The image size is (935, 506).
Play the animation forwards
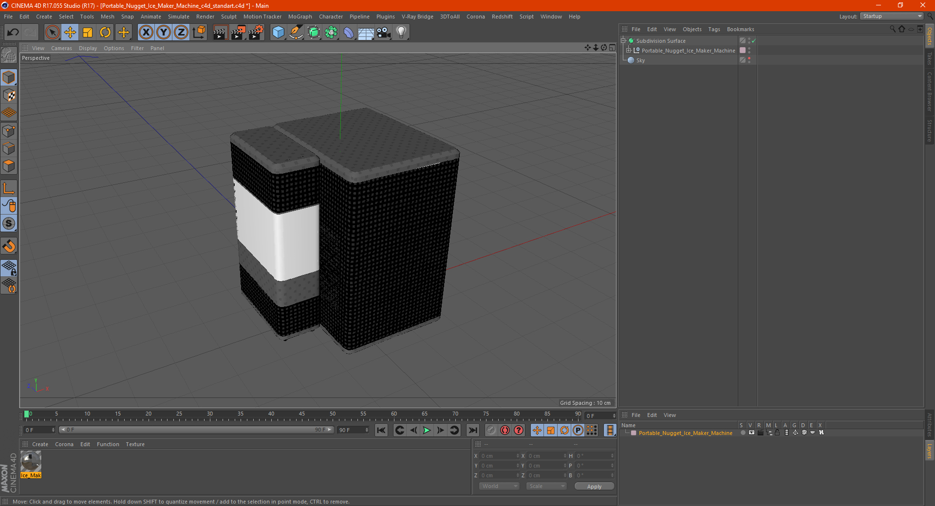[x=427, y=430]
